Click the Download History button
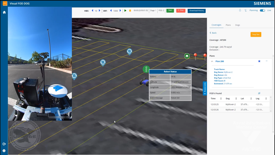Viewport: 275px width, 155px height. click(197, 11)
